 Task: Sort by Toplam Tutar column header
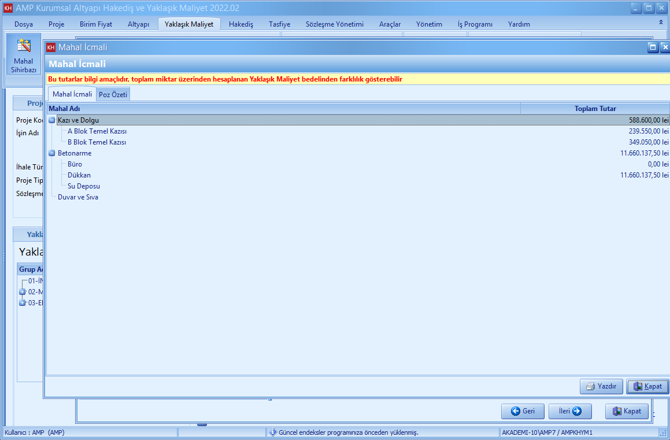pos(595,109)
